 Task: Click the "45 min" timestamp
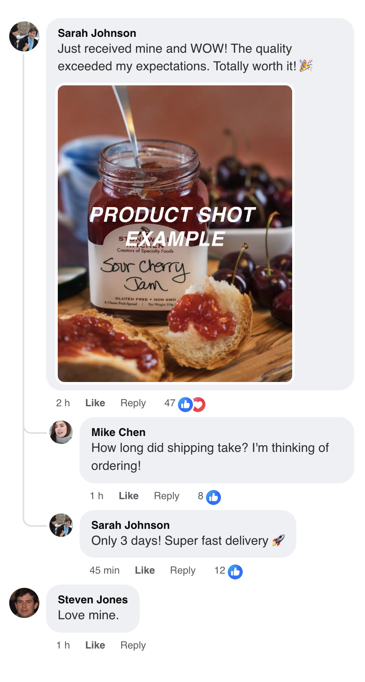104,570
